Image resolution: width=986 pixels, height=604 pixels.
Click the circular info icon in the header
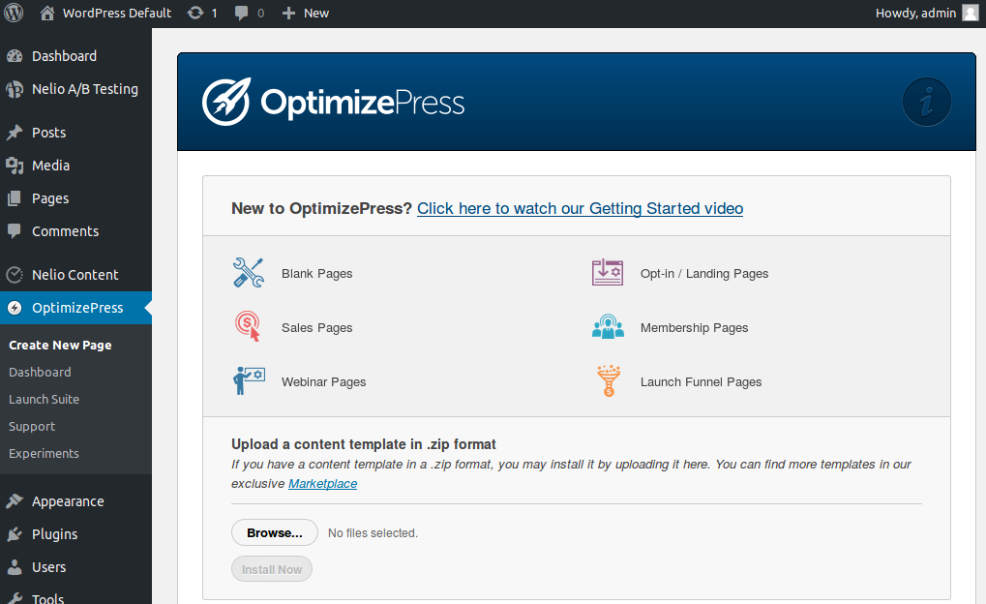click(925, 102)
